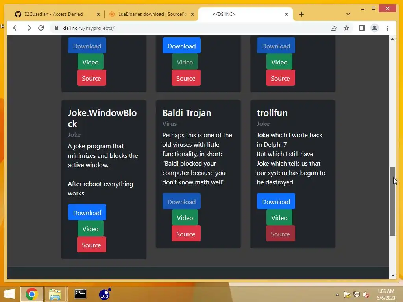Image resolution: width=403 pixels, height=302 pixels.
Task: Download the Joke.WindowBlock program
Action: (87, 212)
